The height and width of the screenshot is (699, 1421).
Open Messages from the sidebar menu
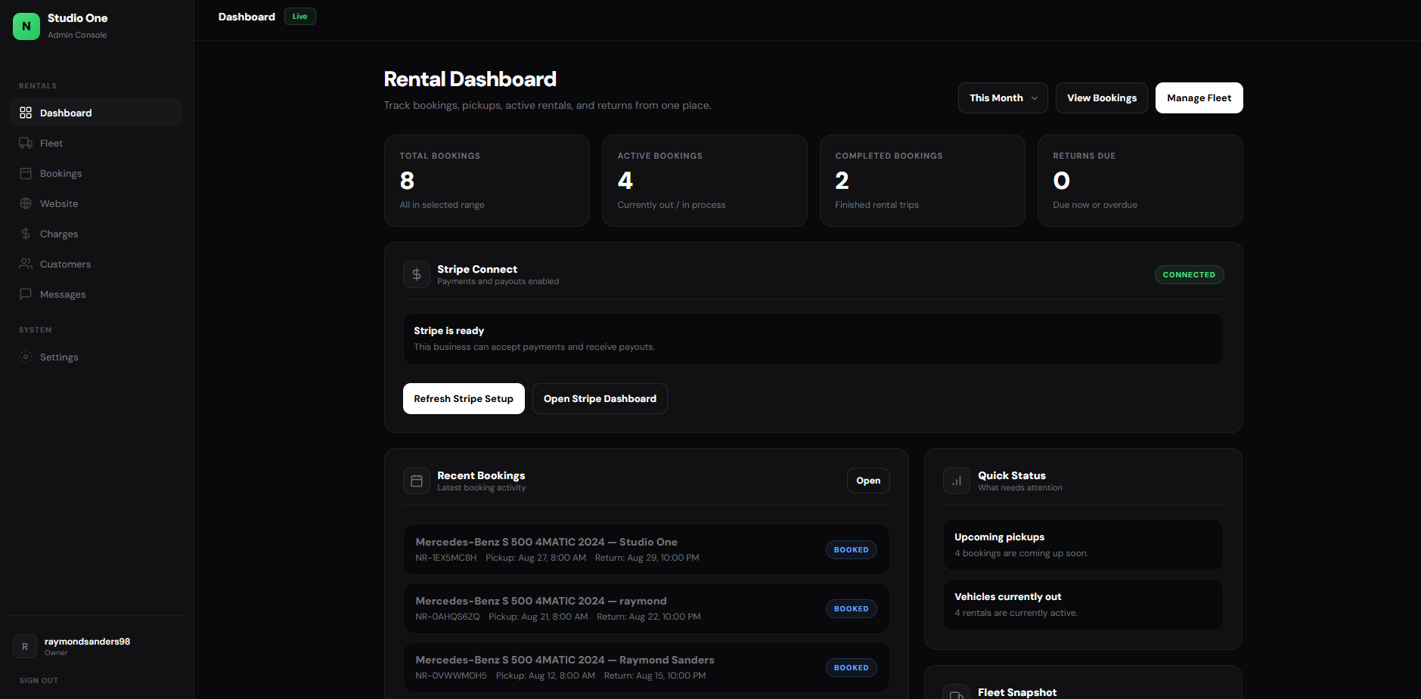click(96, 294)
